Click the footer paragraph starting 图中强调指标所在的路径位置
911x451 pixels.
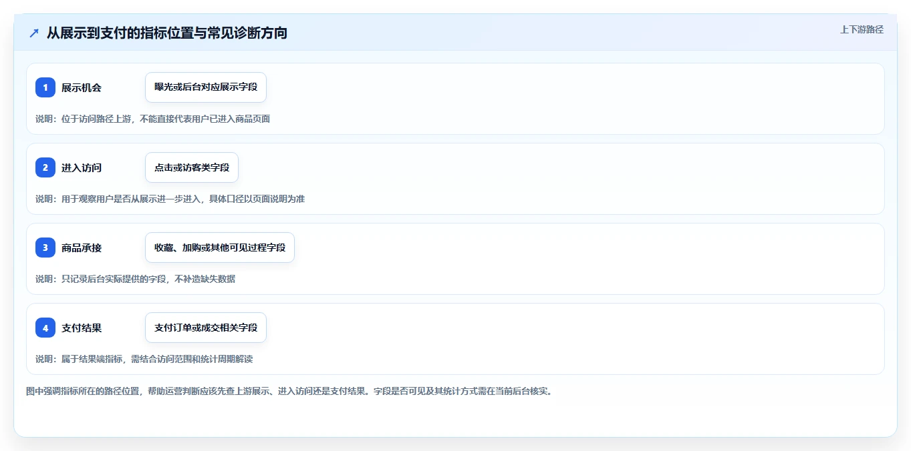click(x=289, y=391)
